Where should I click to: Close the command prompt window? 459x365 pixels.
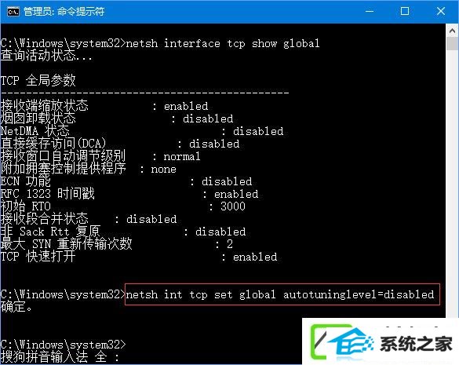pyautogui.click(x=440, y=12)
